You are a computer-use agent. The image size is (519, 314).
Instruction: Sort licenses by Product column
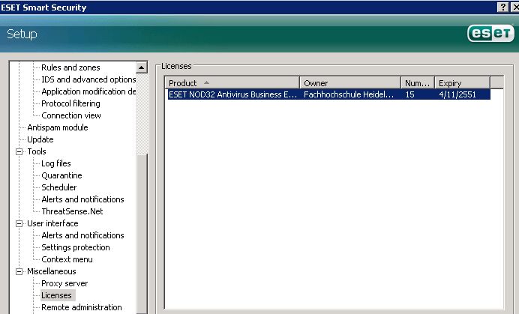pyautogui.click(x=232, y=82)
